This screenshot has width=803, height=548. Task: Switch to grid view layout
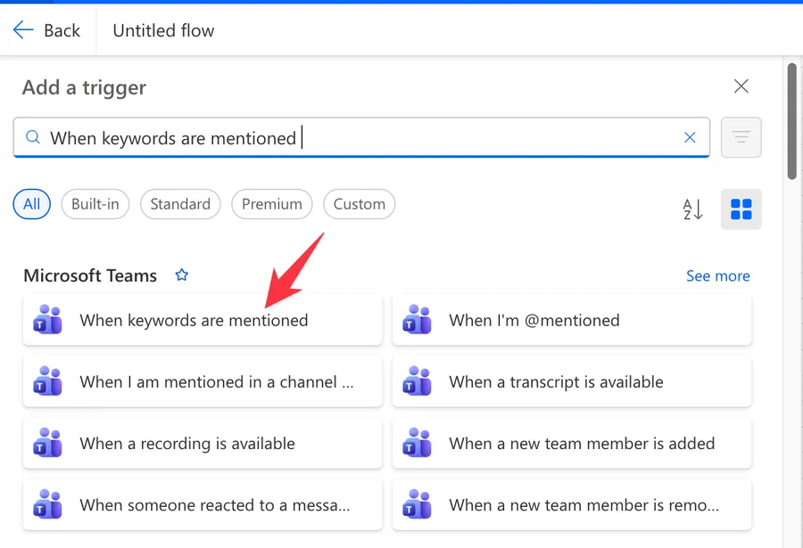(741, 209)
